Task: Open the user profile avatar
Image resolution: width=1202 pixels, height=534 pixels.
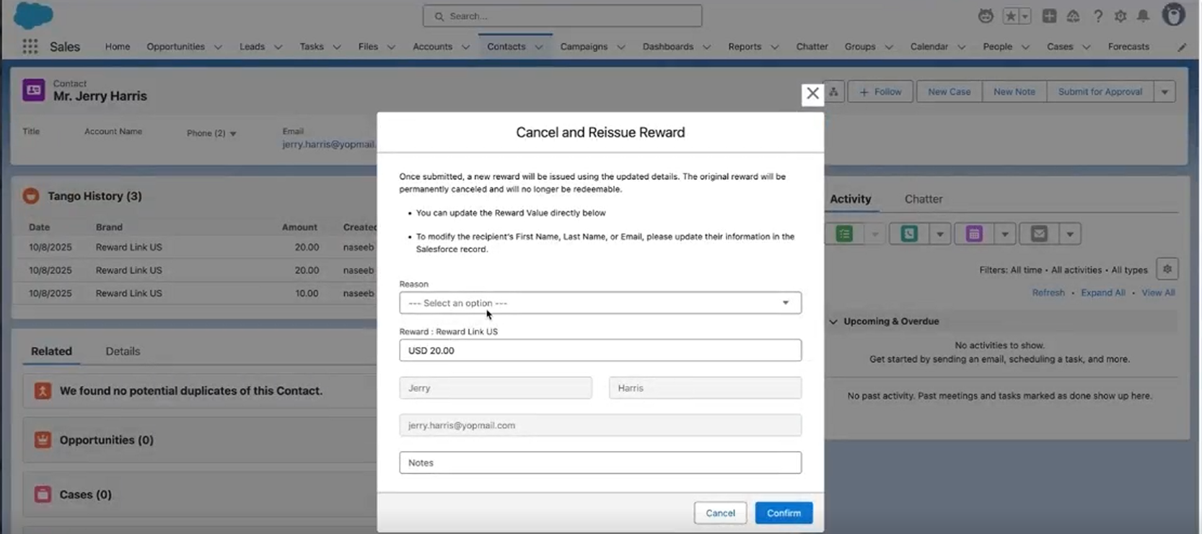Action: tap(1174, 15)
